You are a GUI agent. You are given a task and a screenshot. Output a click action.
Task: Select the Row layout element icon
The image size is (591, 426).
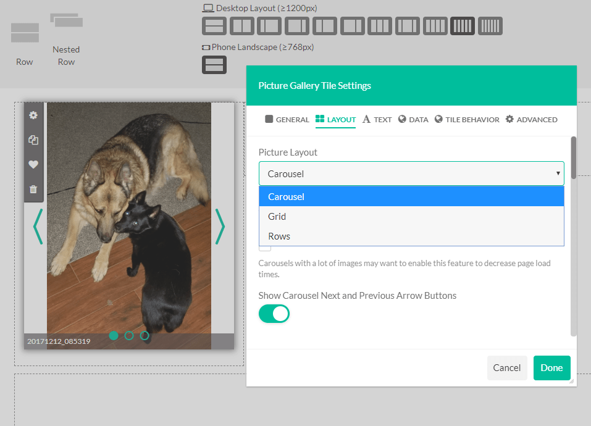[25, 32]
